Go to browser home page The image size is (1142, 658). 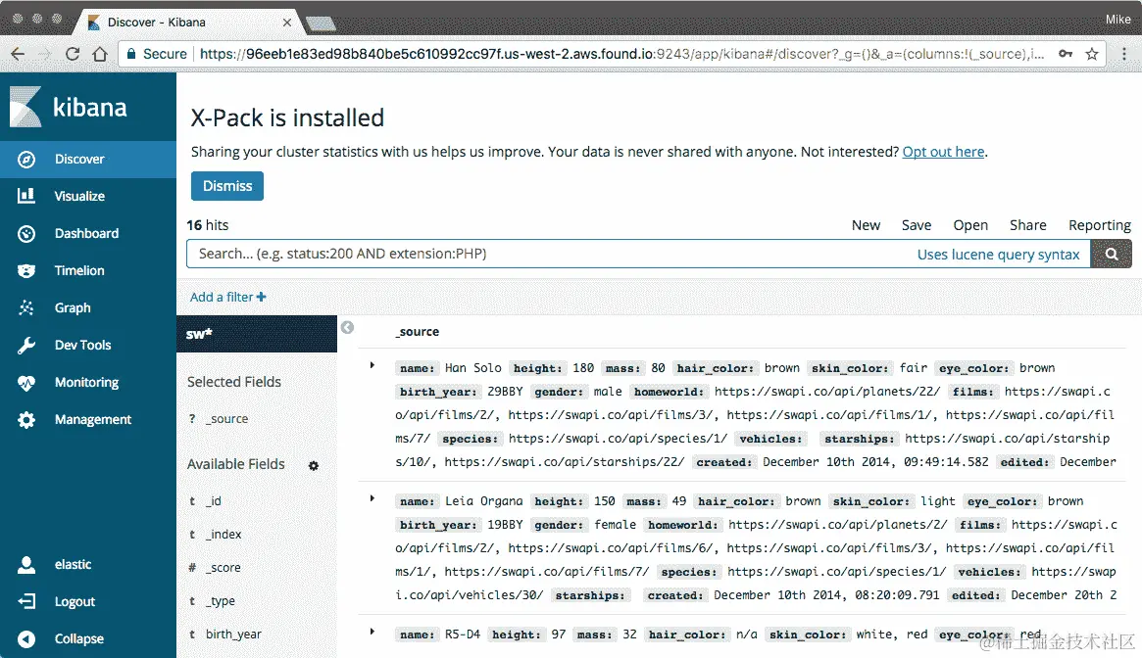(100, 54)
